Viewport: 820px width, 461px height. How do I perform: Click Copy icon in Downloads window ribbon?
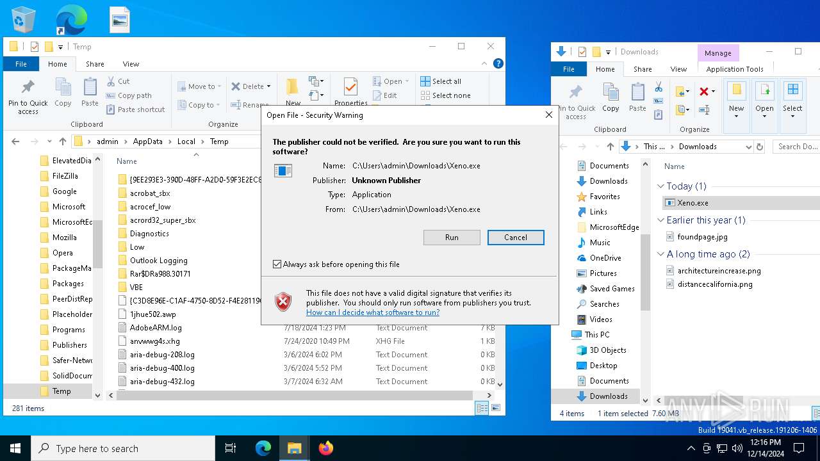[x=611, y=97]
